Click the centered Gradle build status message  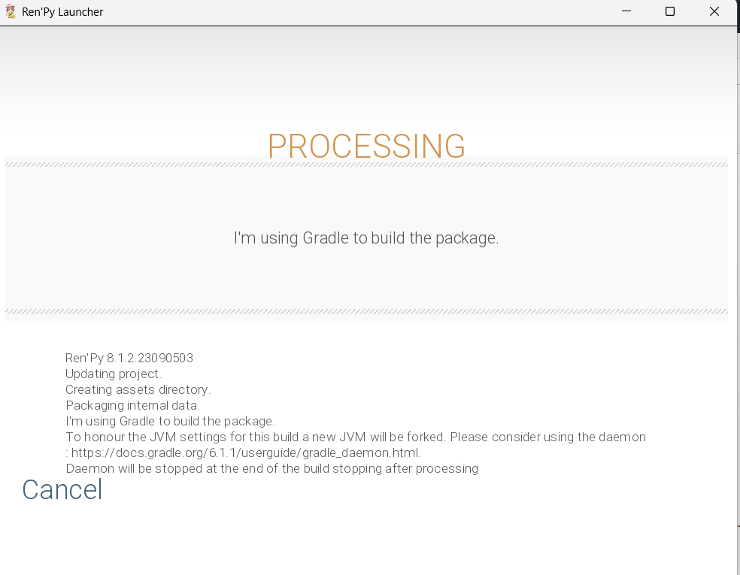click(366, 238)
